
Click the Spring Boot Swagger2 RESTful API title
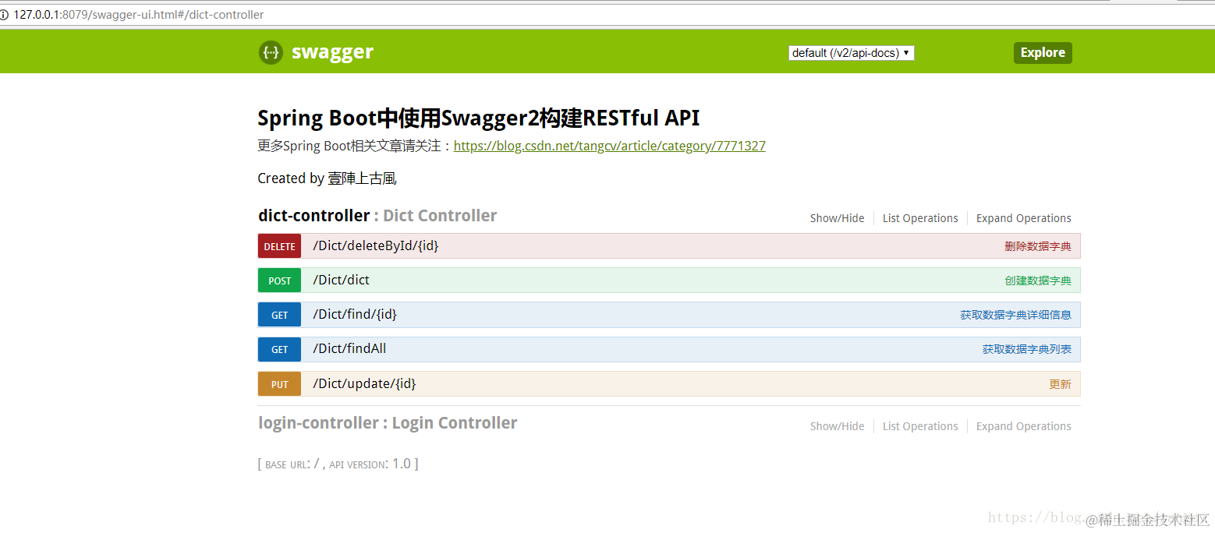coord(479,118)
